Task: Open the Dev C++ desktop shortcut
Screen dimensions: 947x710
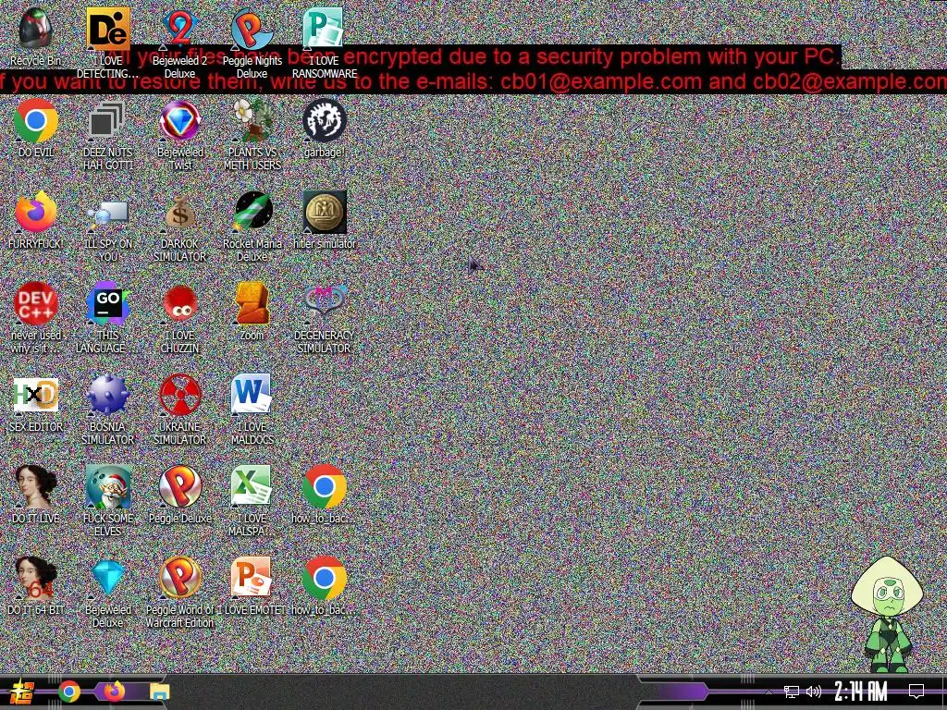Action: (x=36, y=303)
